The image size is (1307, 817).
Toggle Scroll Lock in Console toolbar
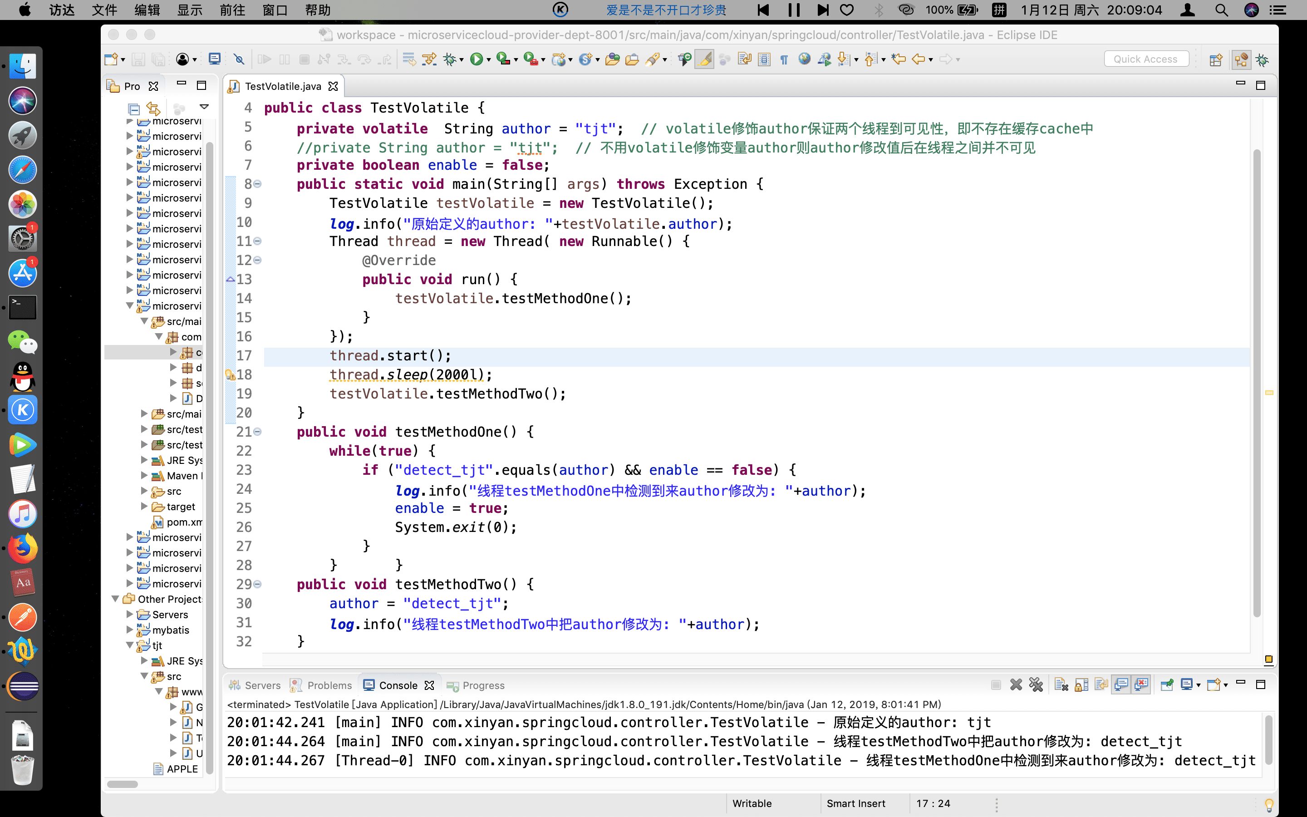pyautogui.click(x=1081, y=684)
